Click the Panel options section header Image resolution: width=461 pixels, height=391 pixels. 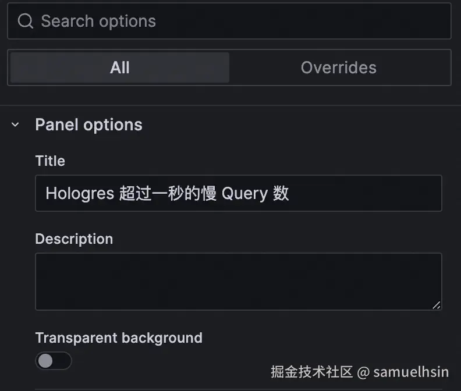[x=88, y=125]
